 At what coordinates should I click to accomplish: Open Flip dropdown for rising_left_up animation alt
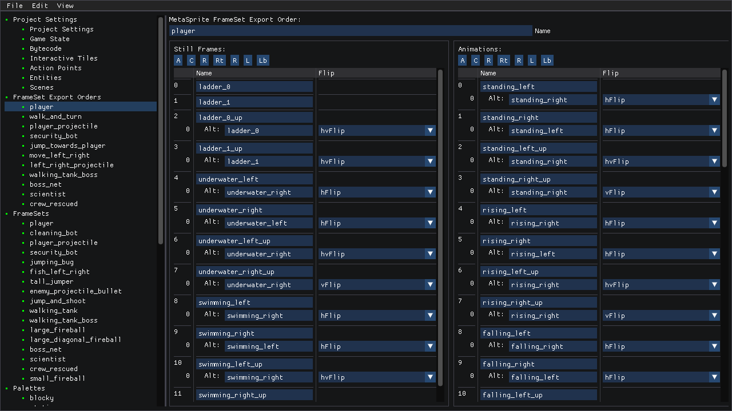(x=661, y=285)
